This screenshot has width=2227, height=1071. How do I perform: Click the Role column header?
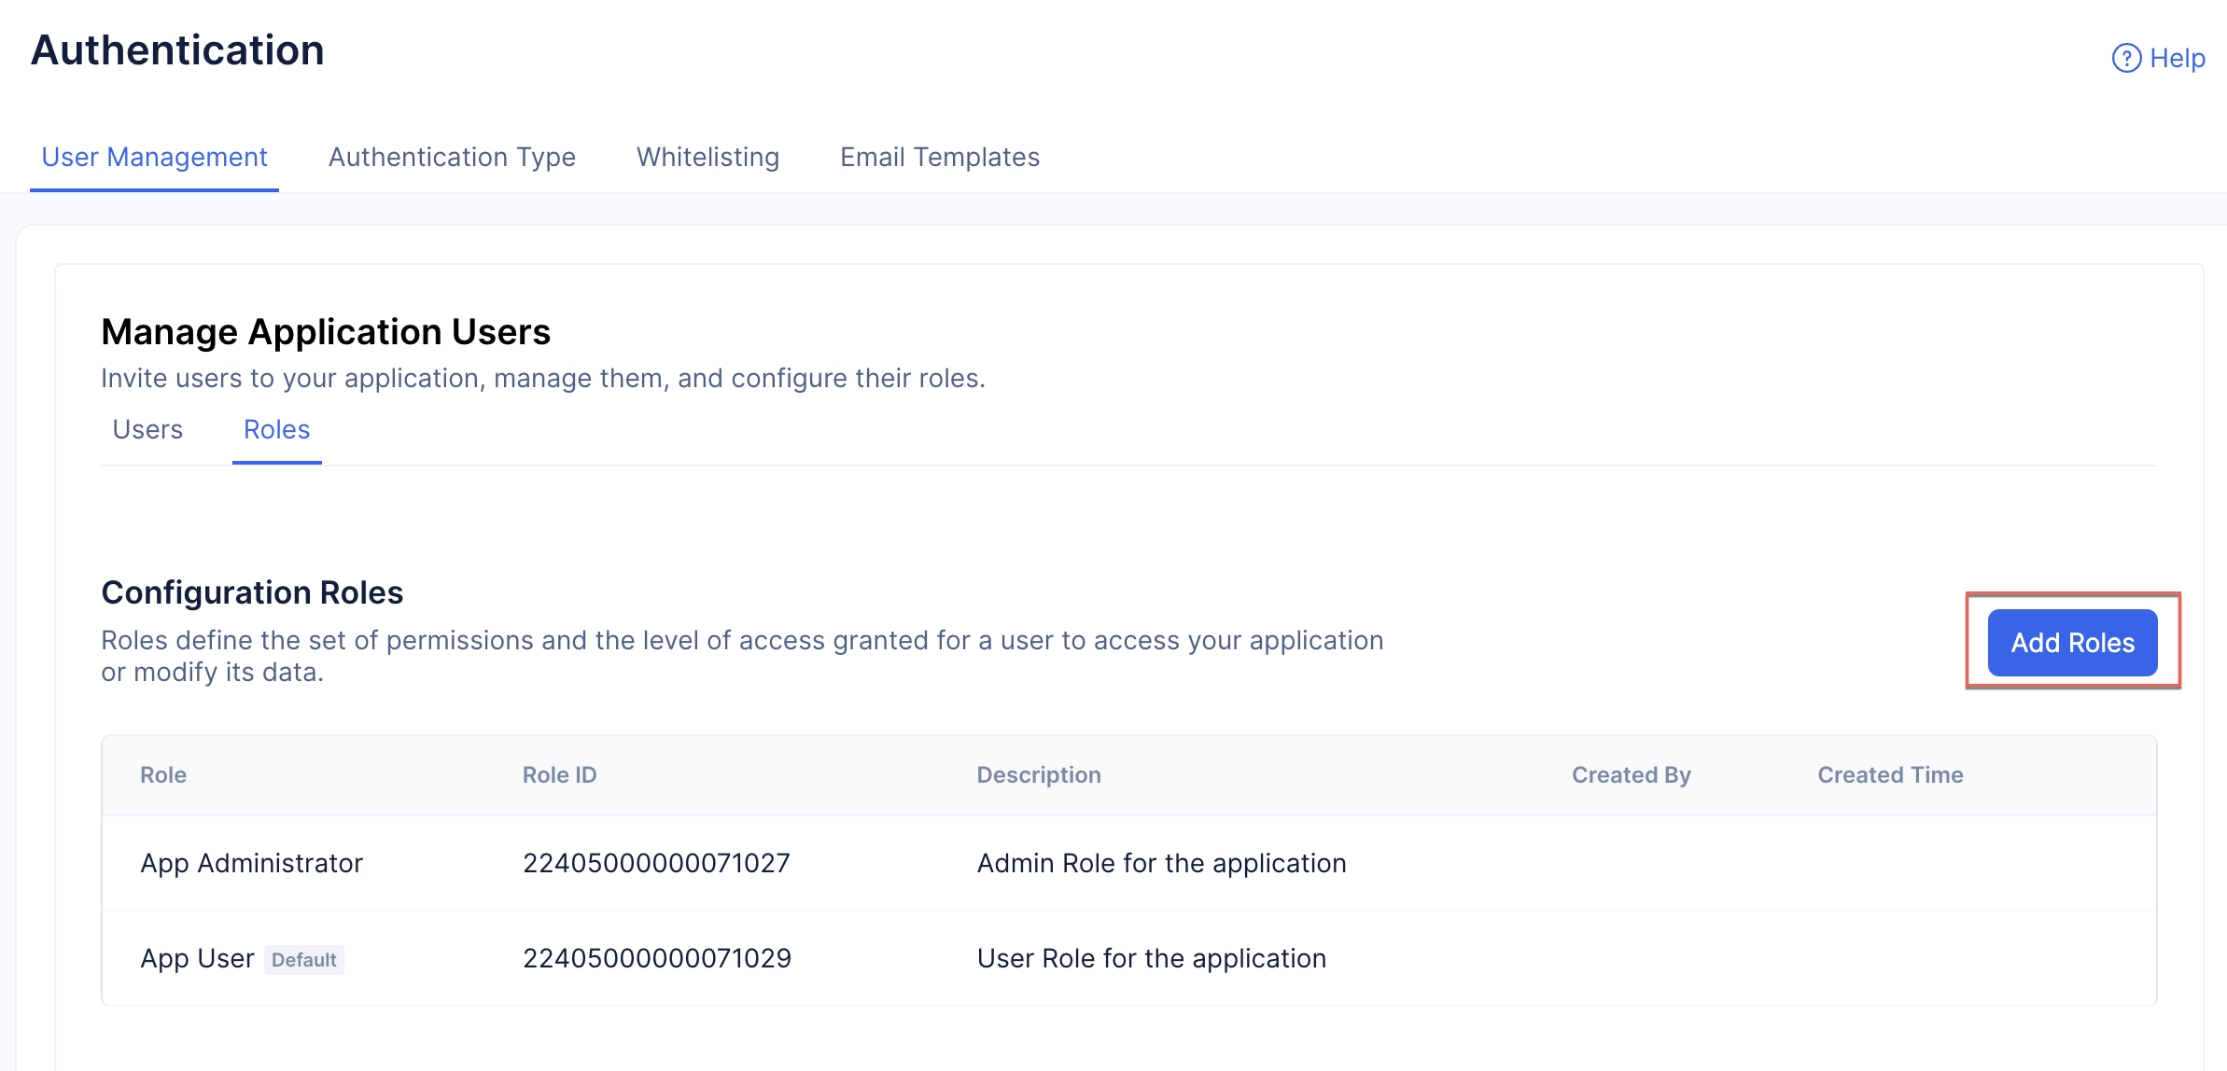click(x=163, y=774)
